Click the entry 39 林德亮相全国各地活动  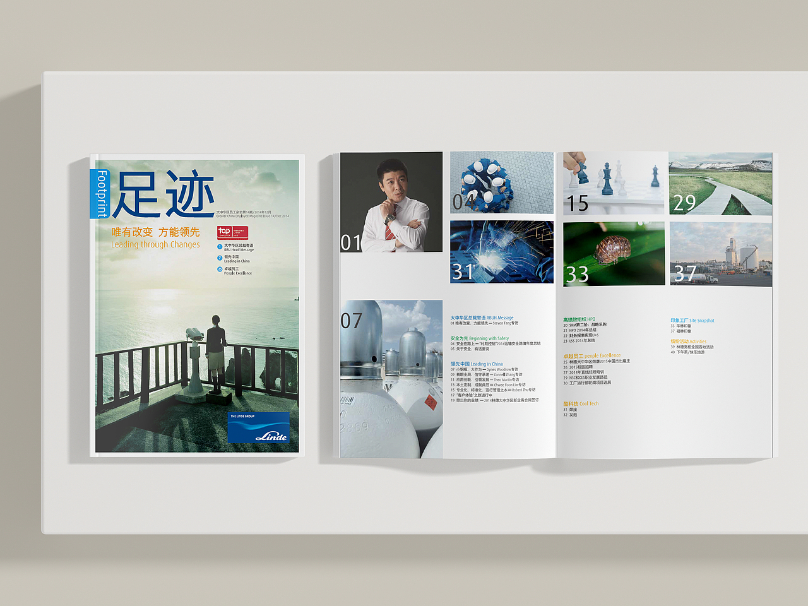tap(692, 347)
